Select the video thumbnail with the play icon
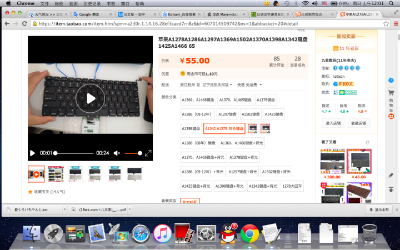 click(36, 174)
